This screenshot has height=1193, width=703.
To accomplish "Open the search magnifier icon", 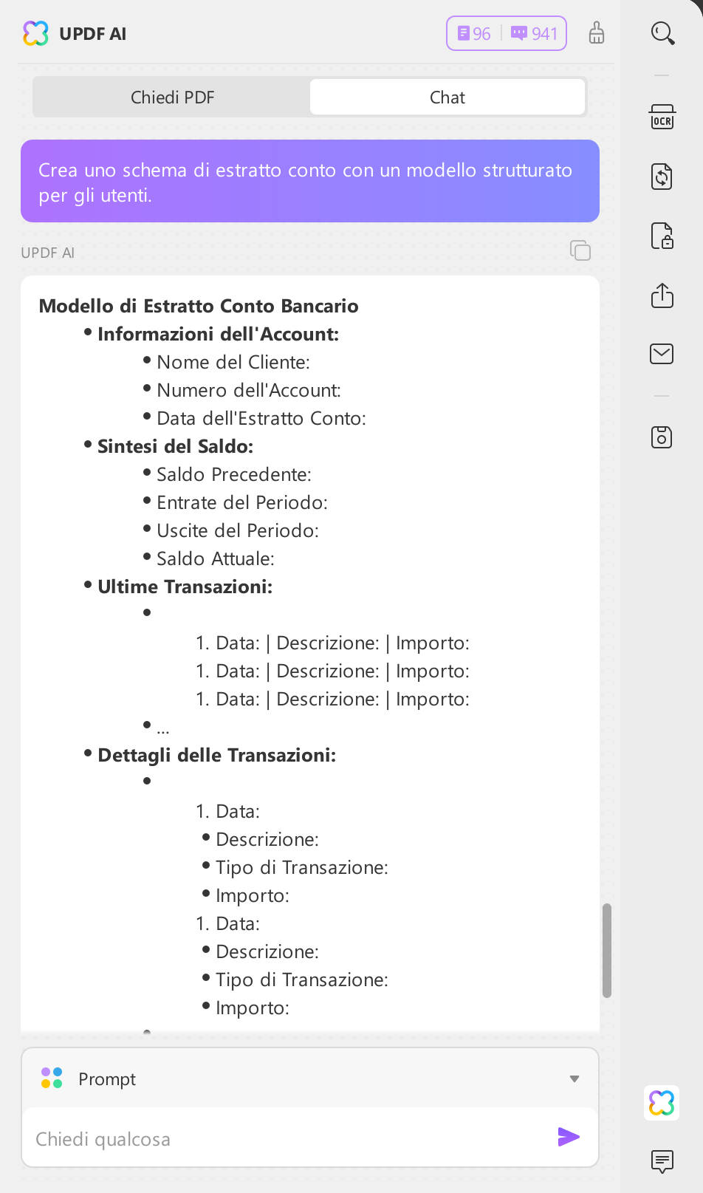I will pyautogui.click(x=662, y=33).
